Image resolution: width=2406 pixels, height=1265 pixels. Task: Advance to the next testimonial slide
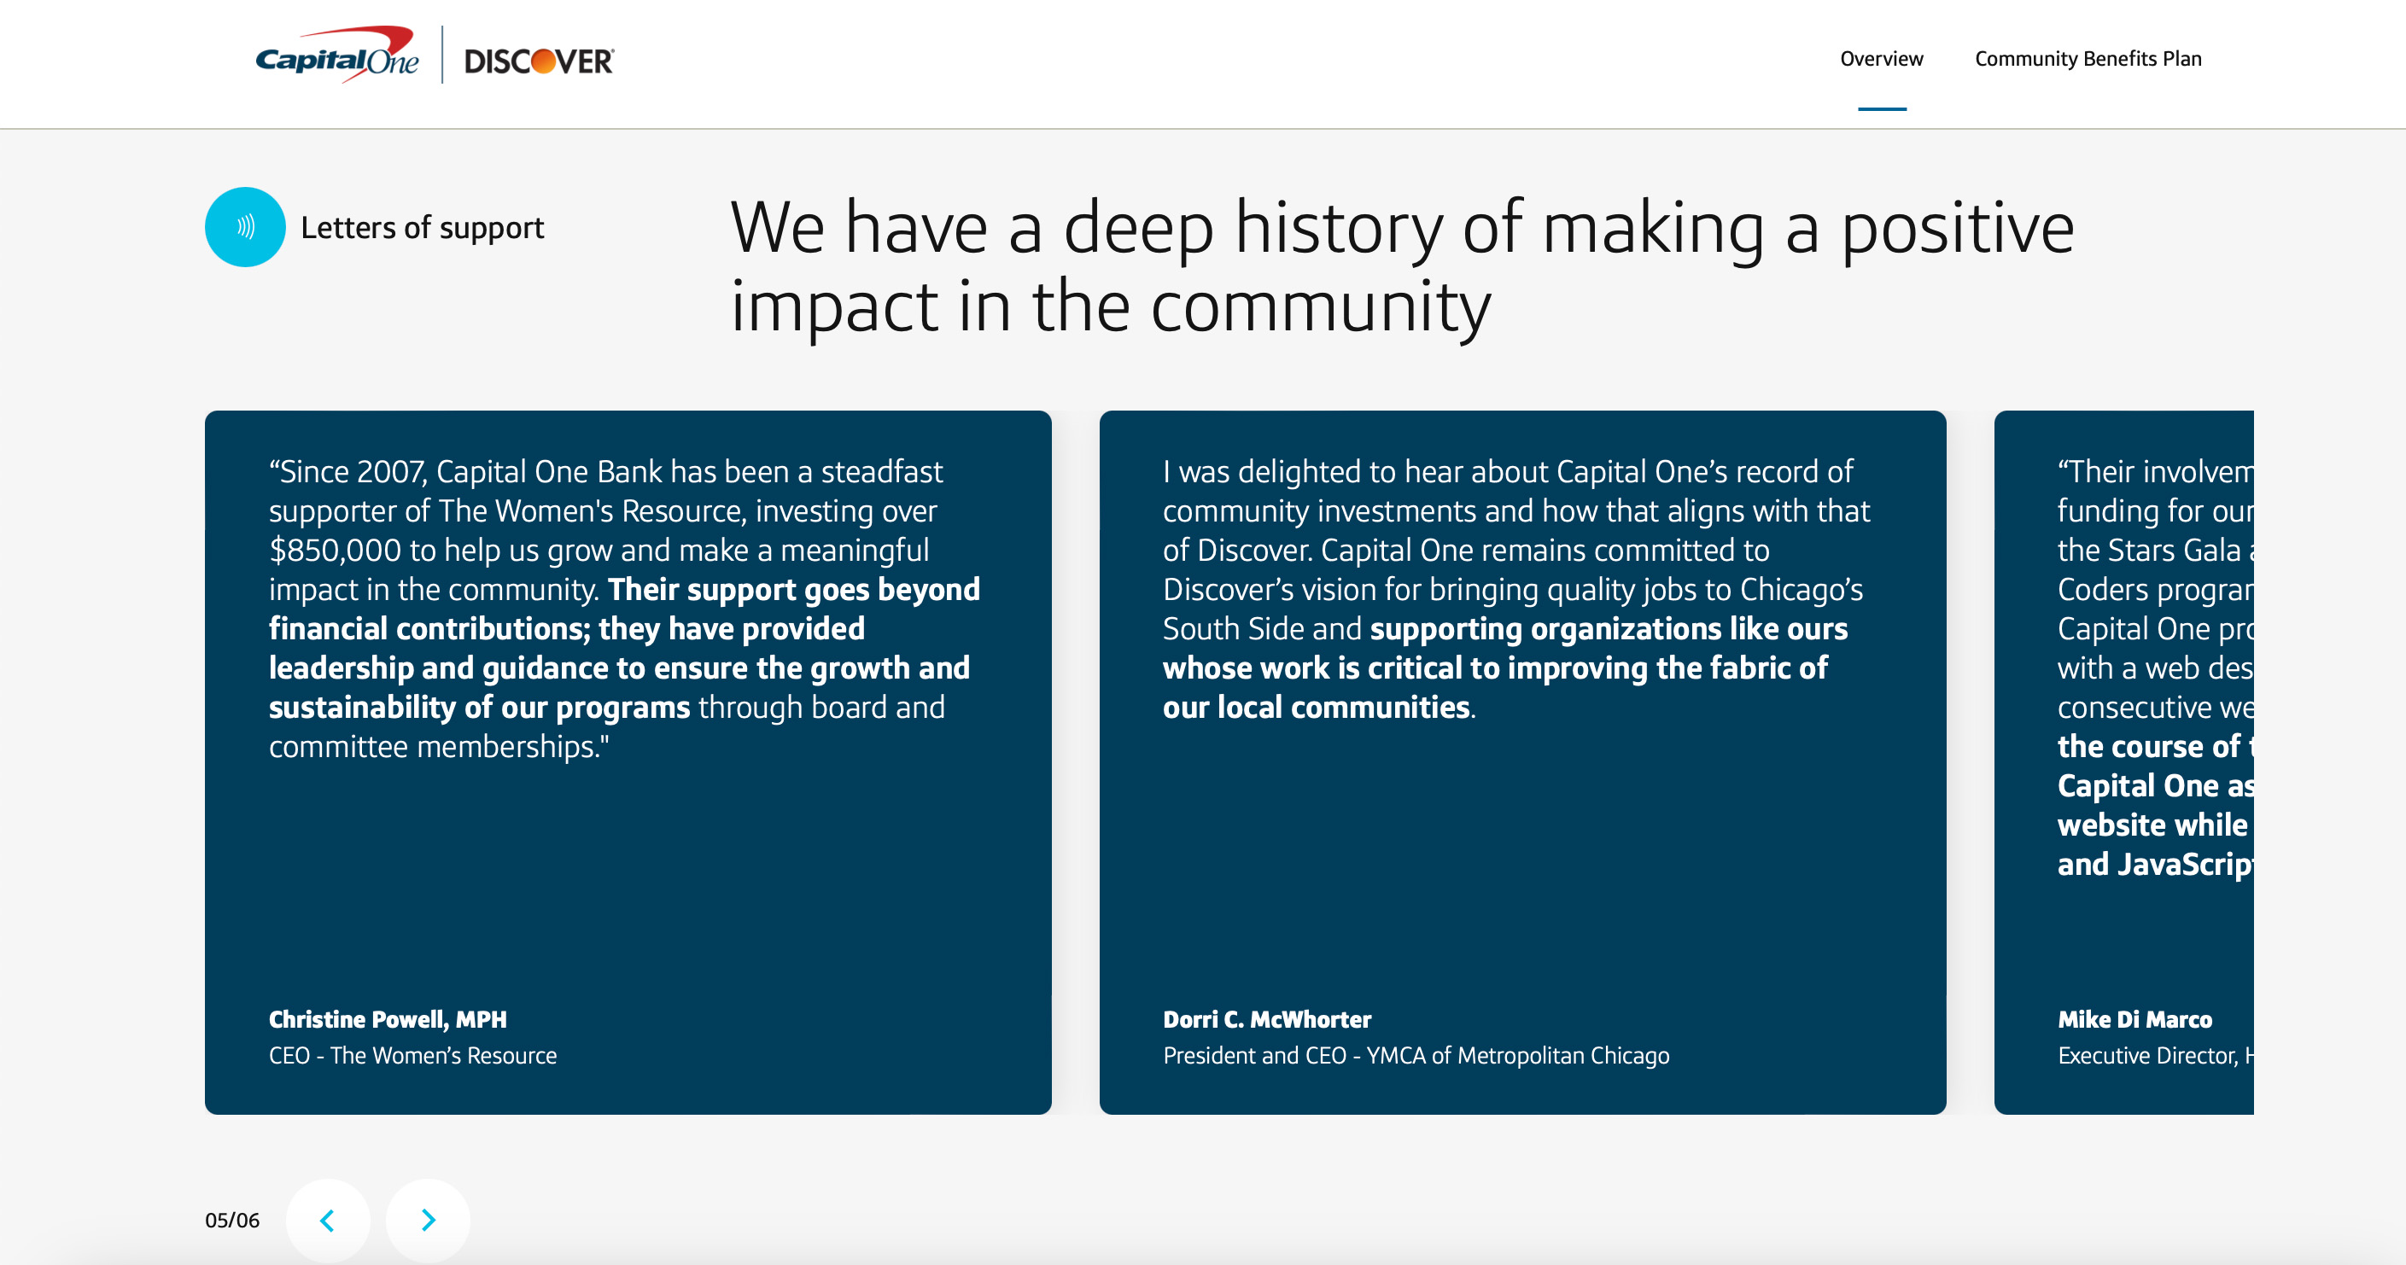click(x=428, y=1219)
